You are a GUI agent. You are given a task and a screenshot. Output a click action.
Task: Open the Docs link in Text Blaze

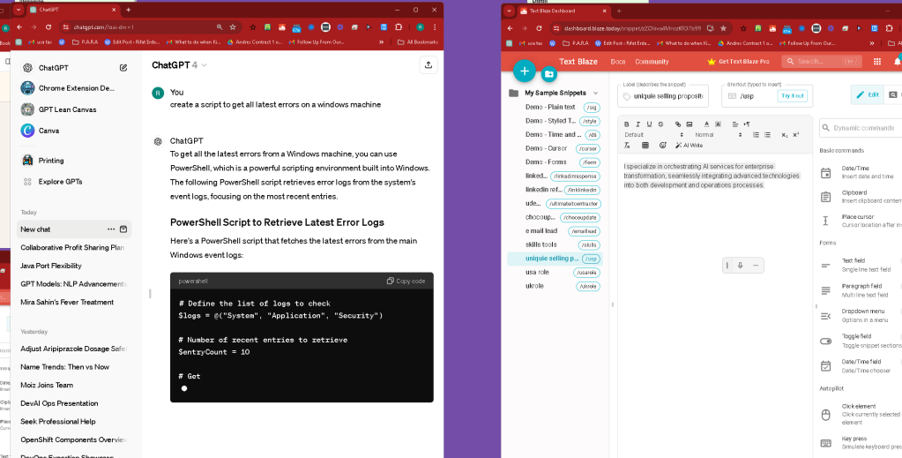pyautogui.click(x=618, y=62)
